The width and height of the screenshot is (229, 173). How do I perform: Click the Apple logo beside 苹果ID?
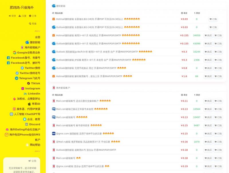tap(29, 104)
